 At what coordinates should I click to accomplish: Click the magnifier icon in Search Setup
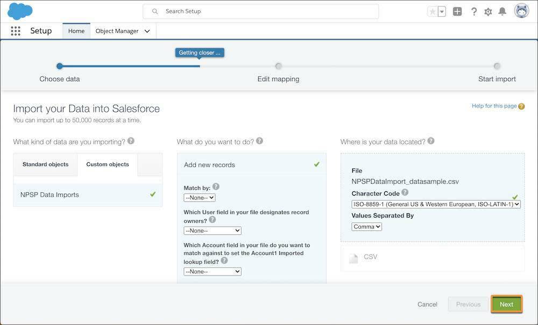(155, 11)
